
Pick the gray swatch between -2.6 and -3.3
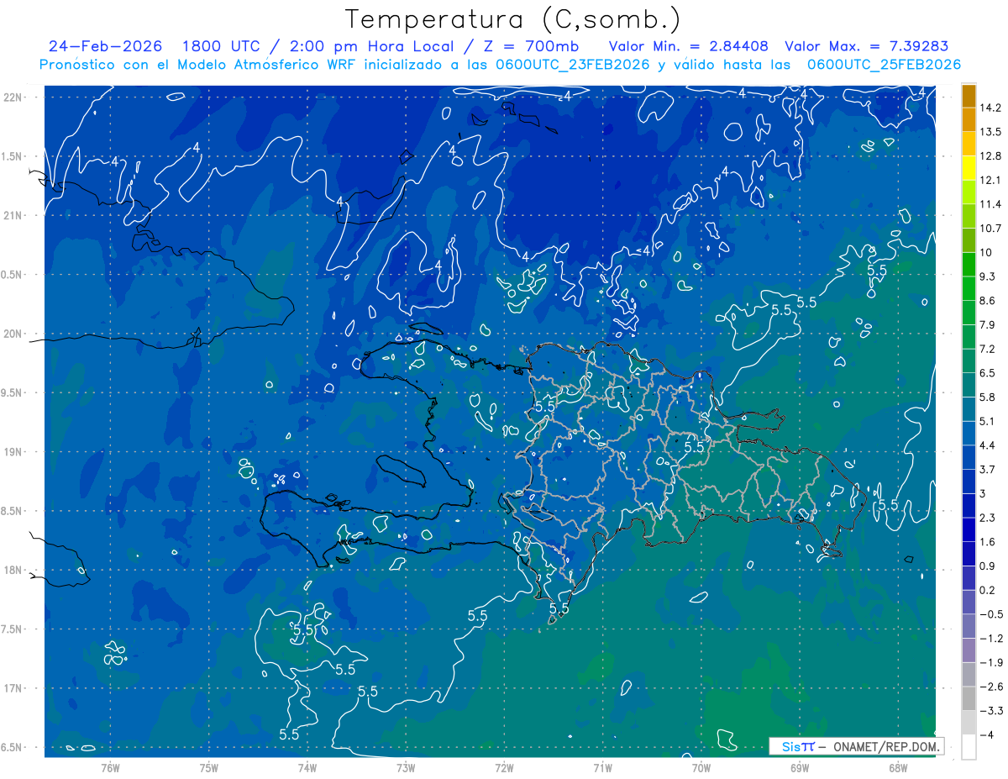pyautogui.click(x=969, y=698)
